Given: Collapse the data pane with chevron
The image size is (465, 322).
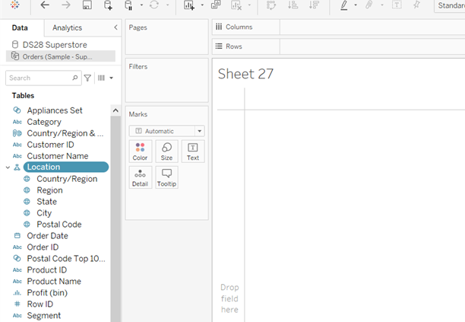Looking at the screenshot, I should point(115,27).
